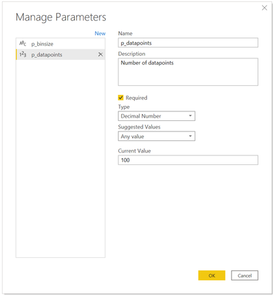
Task: Click the Manage Parameters heading
Action: tap(61, 17)
